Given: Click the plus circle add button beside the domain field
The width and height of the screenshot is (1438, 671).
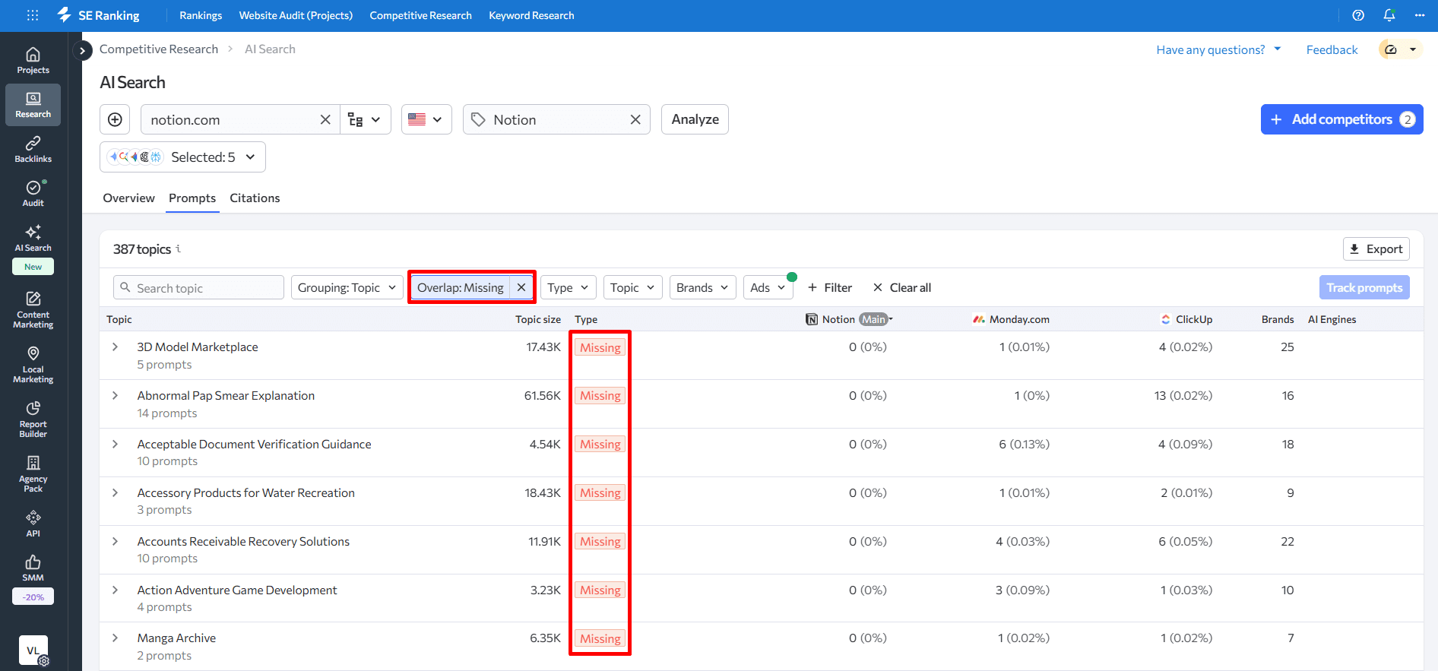Looking at the screenshot, I should 115,119.
